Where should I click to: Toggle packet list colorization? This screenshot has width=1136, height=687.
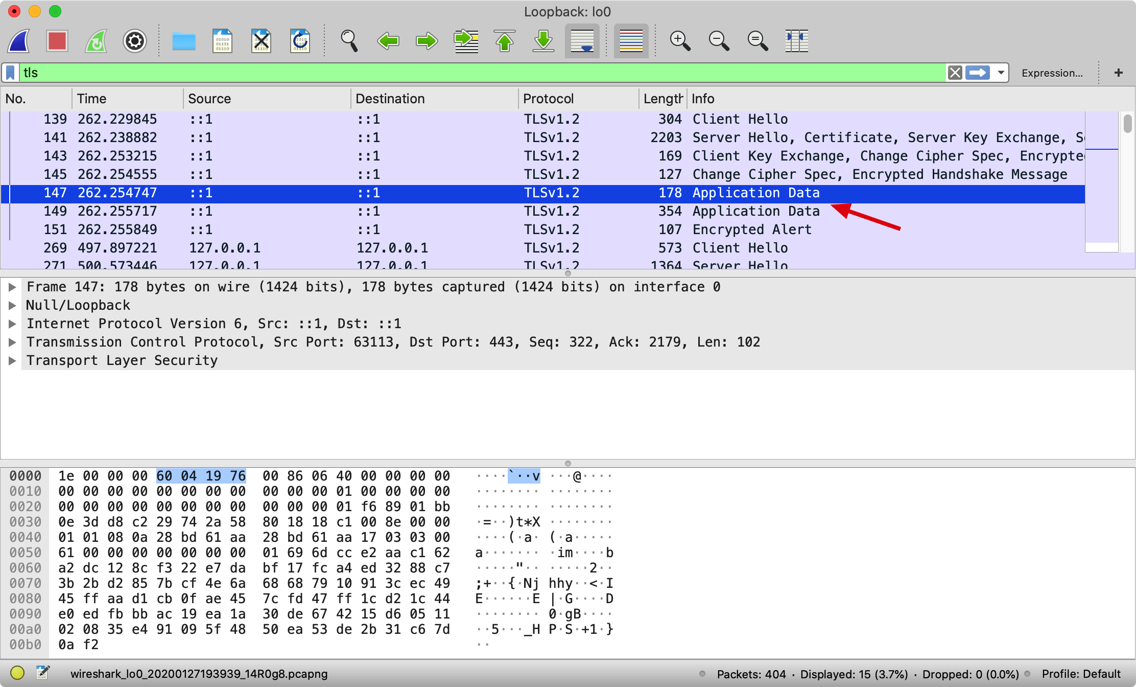click(631, 41)
